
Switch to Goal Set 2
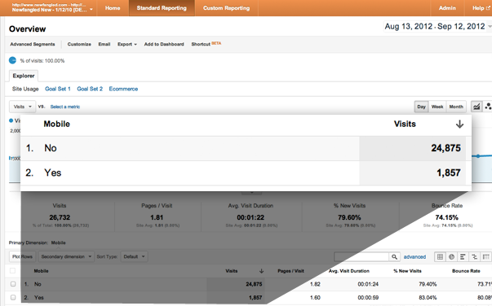click(90, 89)
